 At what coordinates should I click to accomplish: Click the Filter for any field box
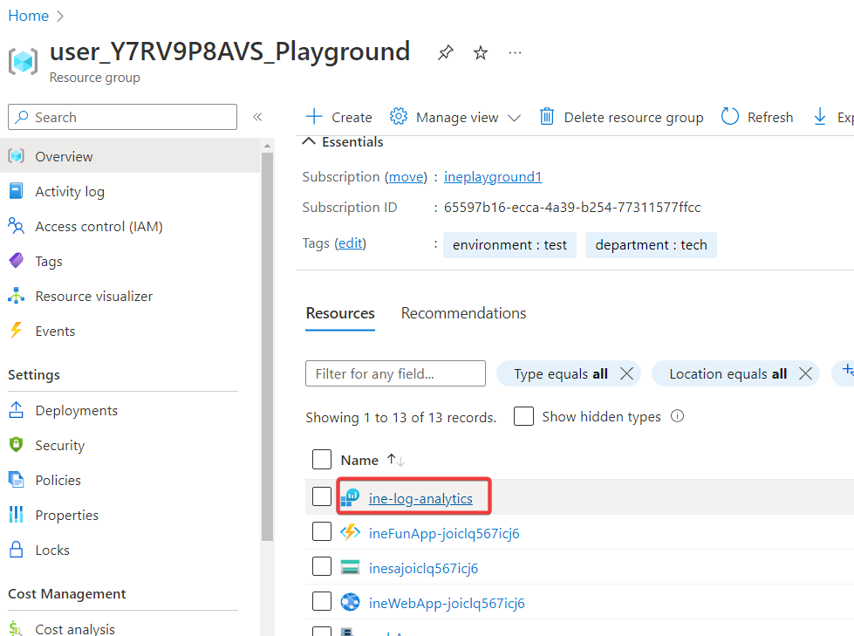395,373
